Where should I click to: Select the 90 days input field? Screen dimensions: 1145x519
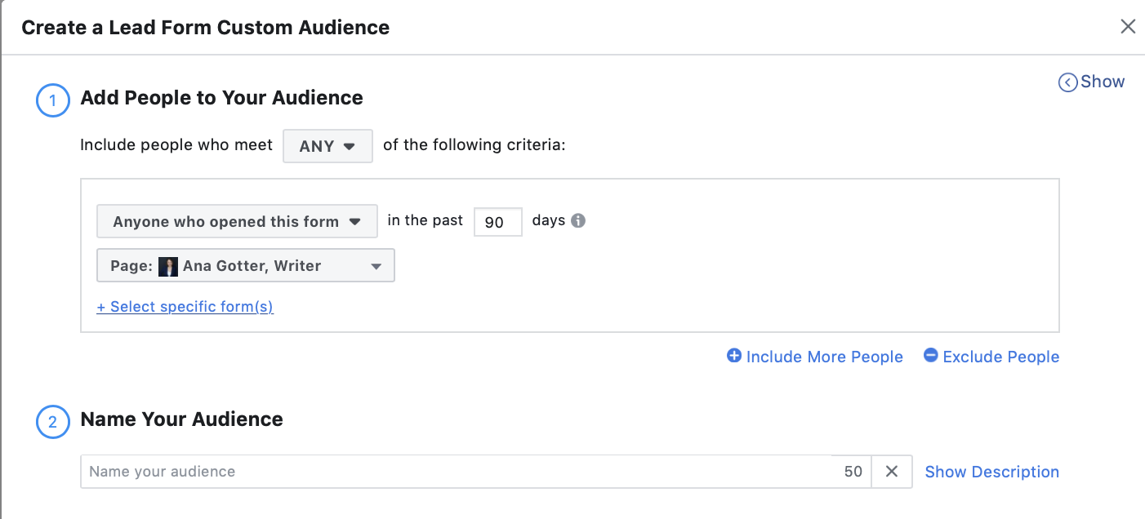point(497,221)
